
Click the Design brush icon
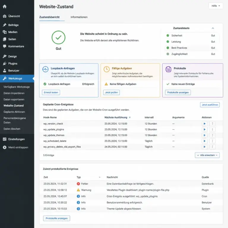(x=5, y=56)
